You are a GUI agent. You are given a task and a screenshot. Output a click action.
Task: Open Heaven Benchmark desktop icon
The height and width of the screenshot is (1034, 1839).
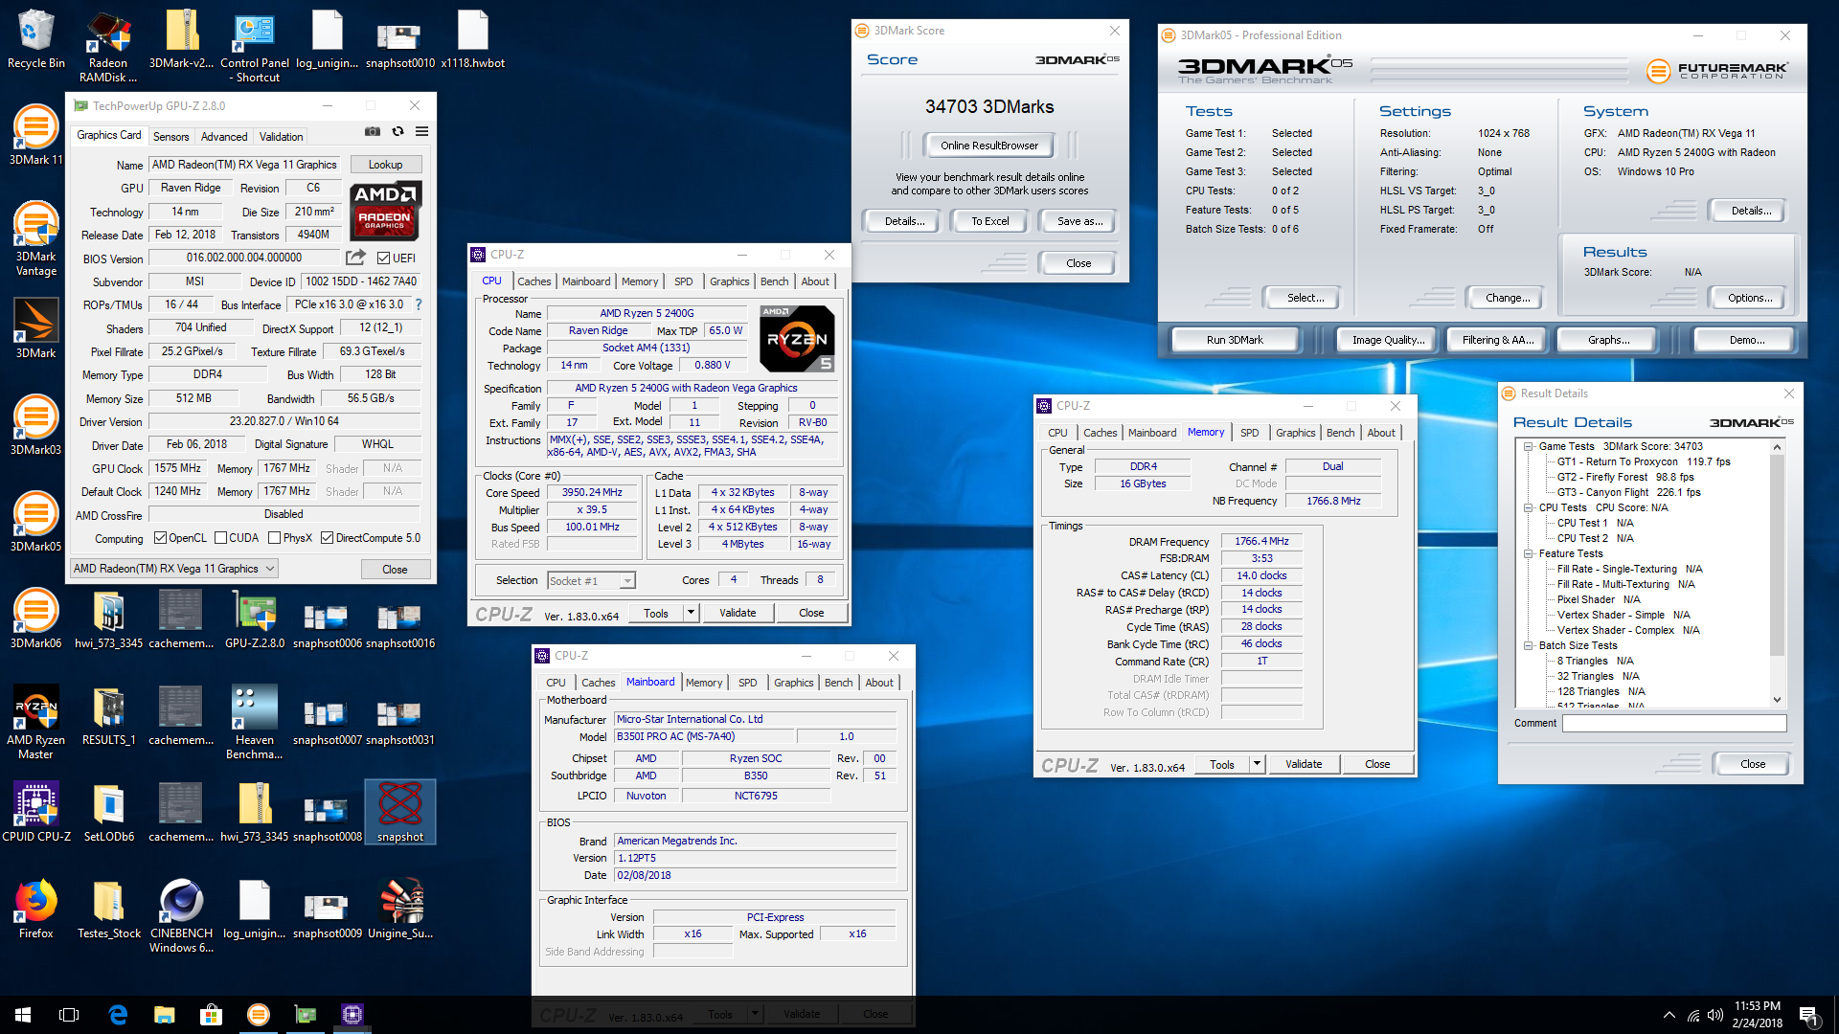[254, 723]
